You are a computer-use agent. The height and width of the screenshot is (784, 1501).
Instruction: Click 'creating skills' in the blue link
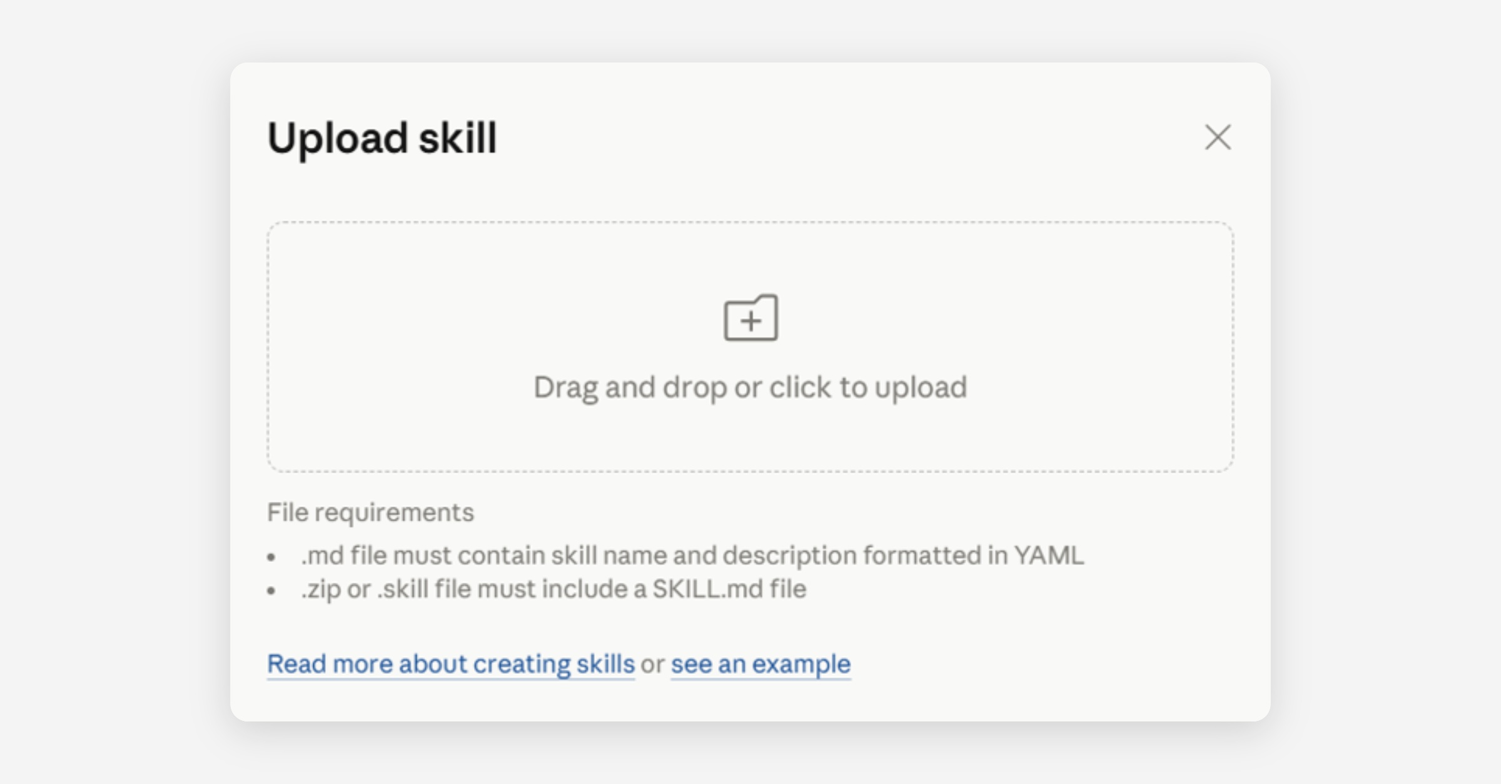553,663
